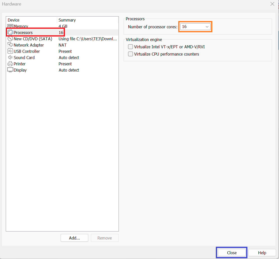Select the Processors row label
The height and width of the screenshot is (259, 279).
click(x=23, y=33)
